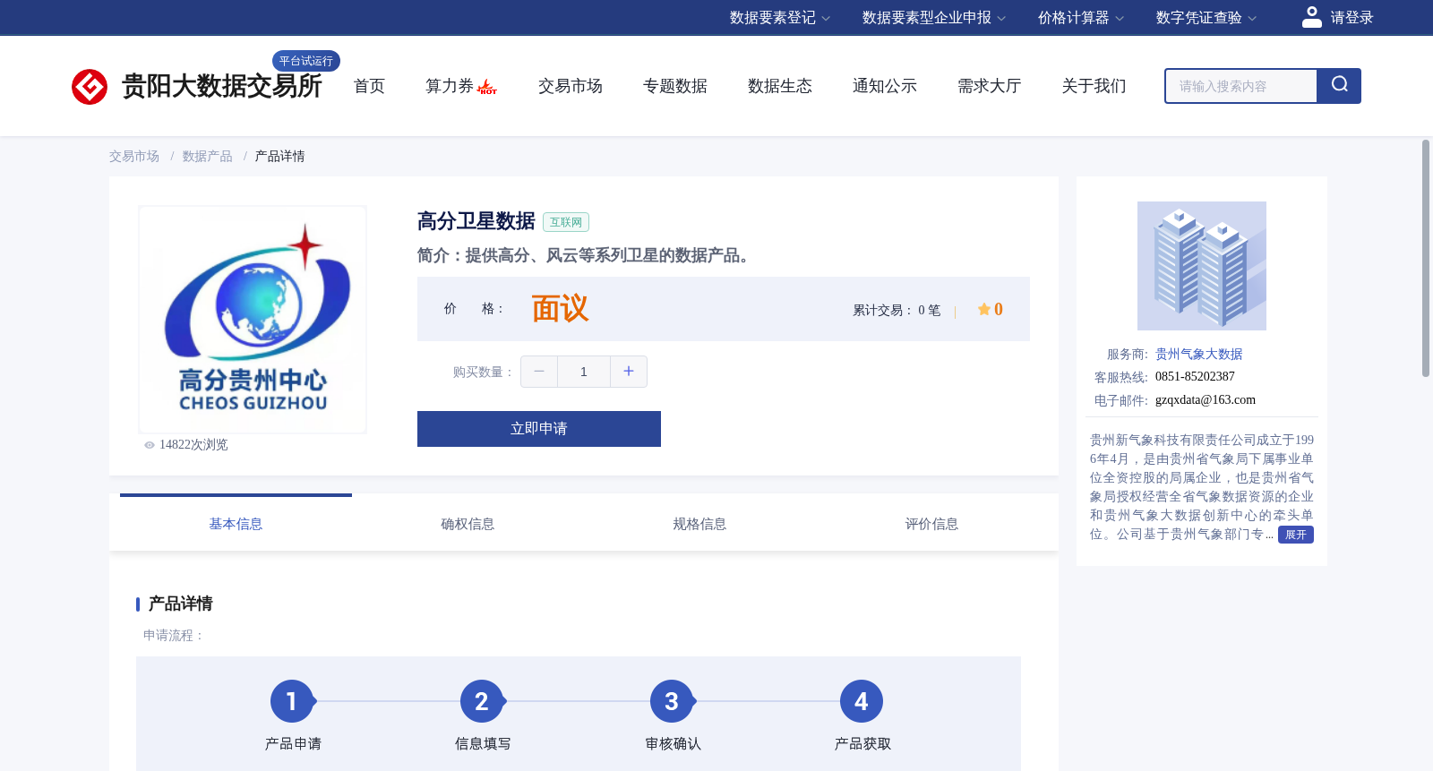Click the 面议 price text

(x=560, y=309)
